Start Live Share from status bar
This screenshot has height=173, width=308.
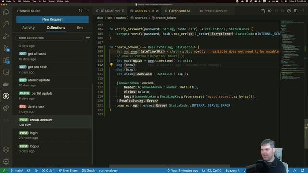pyautogui.click(x=68, y=171)
